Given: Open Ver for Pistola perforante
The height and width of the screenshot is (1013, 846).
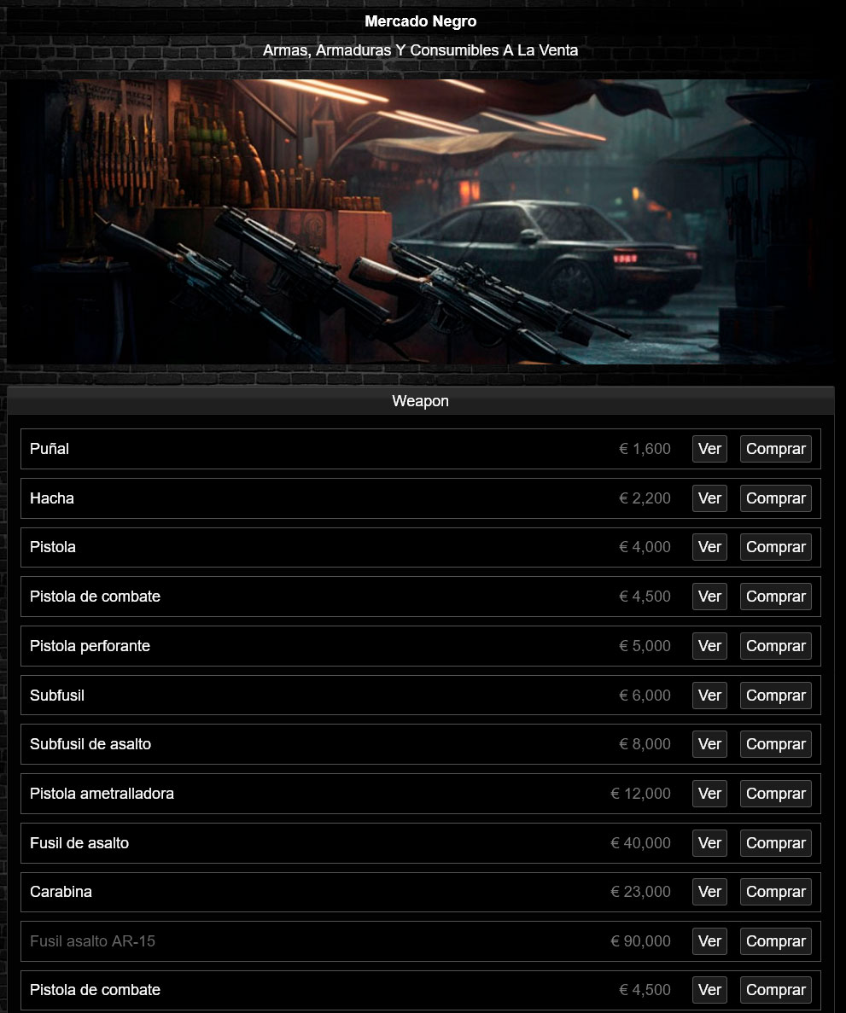Looking at the screenshot, I should point(709,646).
